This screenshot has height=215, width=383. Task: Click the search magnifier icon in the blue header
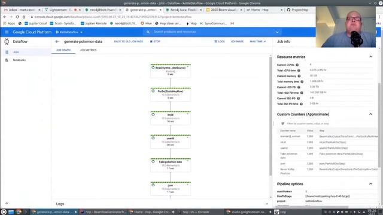point(148,32)
